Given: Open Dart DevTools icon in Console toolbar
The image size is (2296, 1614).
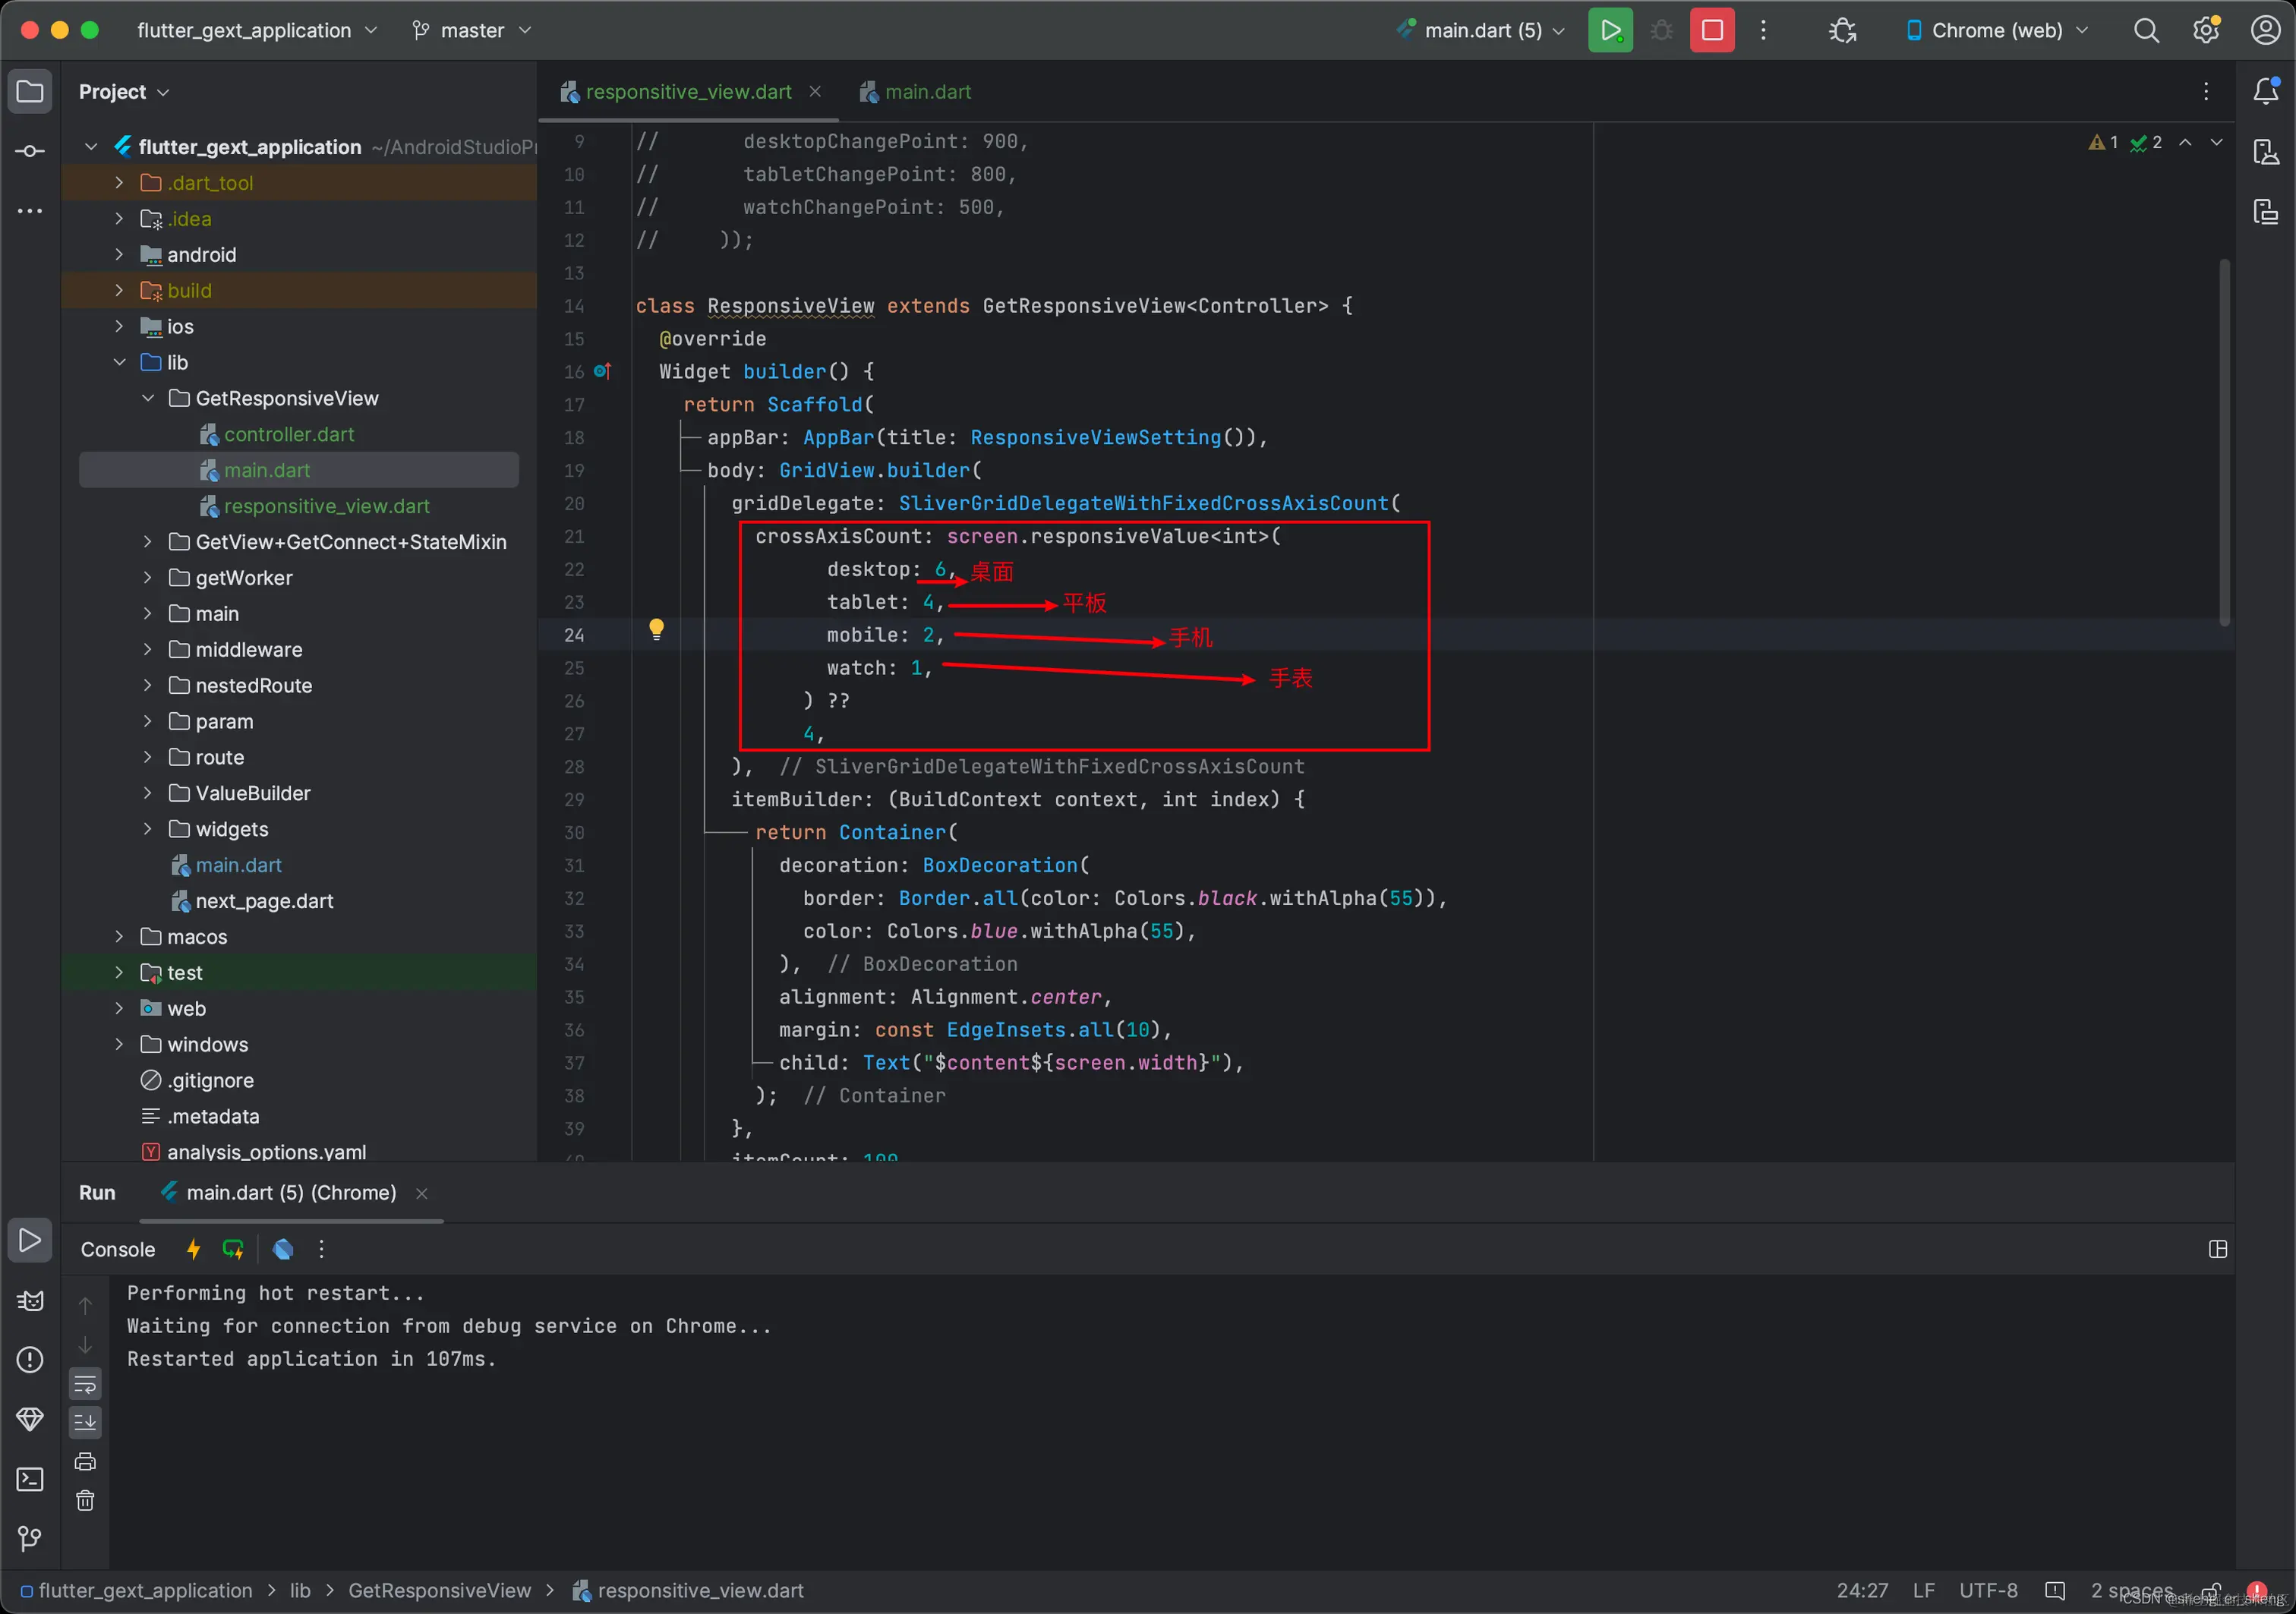Looking at the screenshot, I should tap(283, 1249).
